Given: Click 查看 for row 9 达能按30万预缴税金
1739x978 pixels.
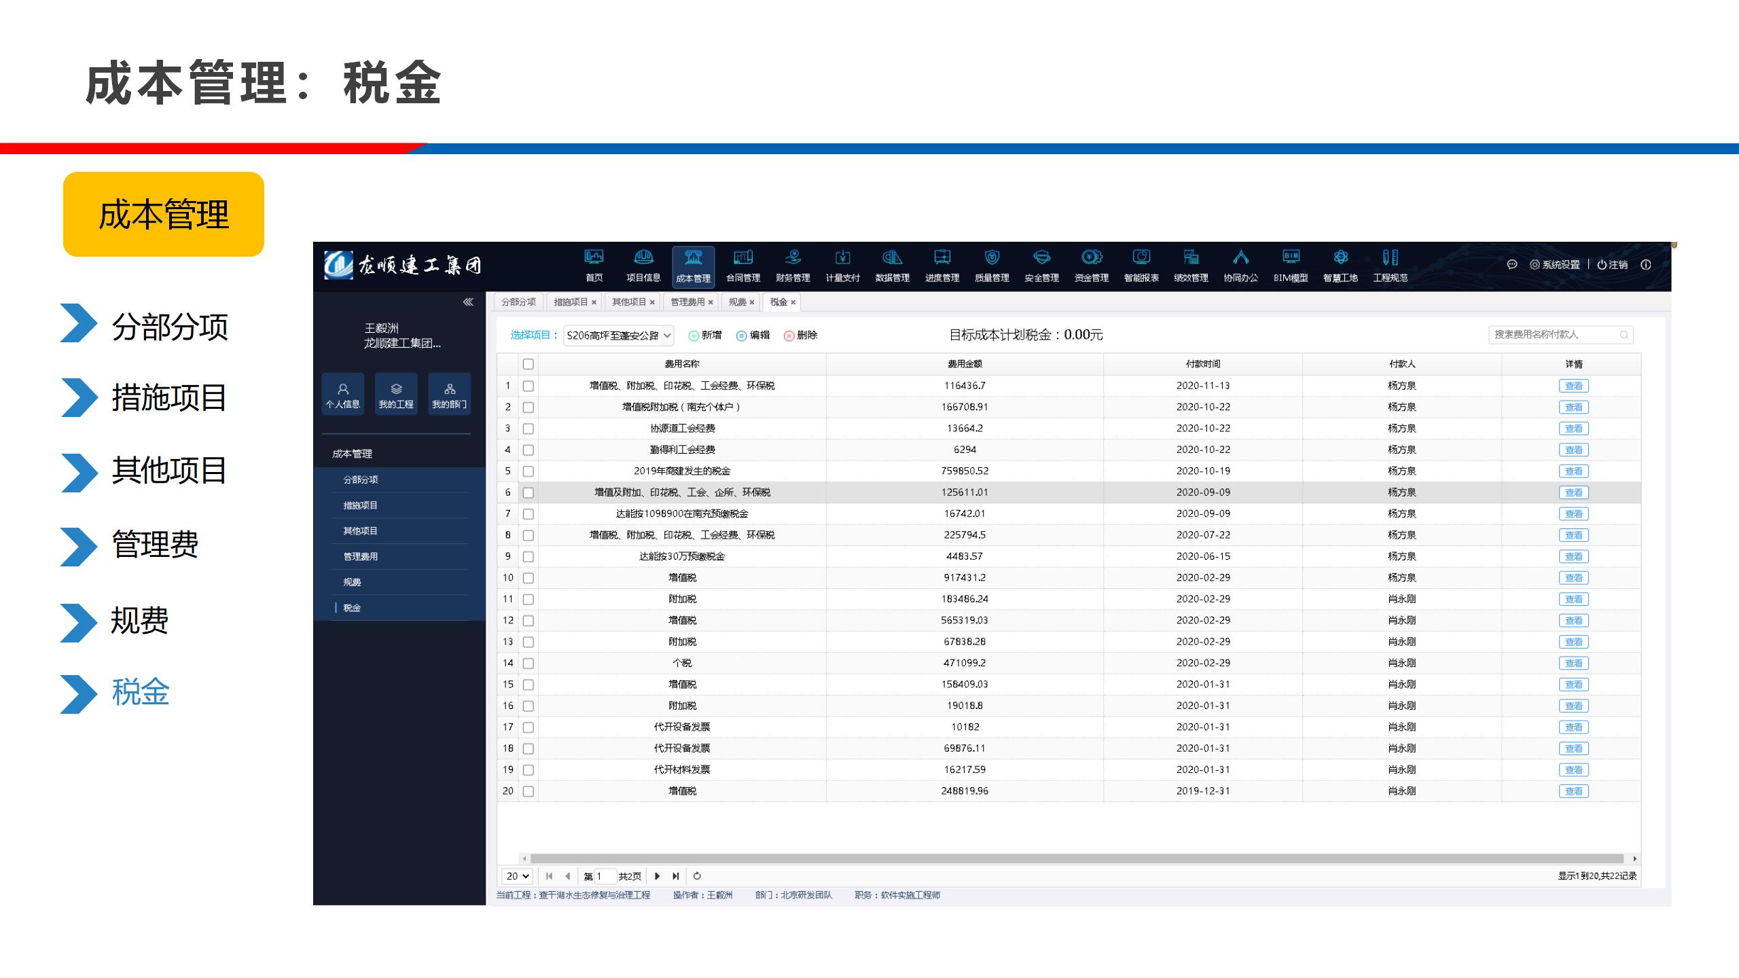Looking at the screenshot, I should tap(1574, 557).
